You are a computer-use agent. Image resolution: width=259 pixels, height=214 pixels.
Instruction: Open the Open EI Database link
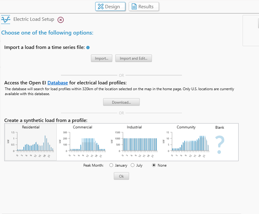(58, 83)
